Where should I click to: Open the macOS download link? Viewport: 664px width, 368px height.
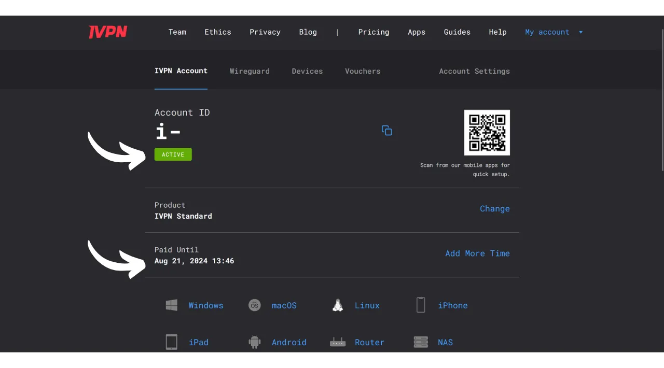(284, 305)
